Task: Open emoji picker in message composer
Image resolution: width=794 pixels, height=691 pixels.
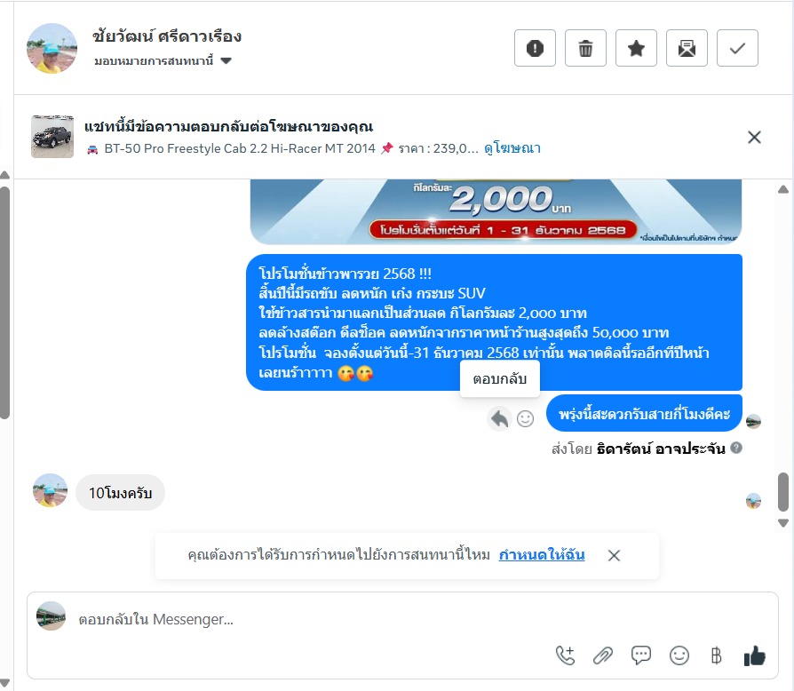Action: pyautogui.click(x=679, y=655)
